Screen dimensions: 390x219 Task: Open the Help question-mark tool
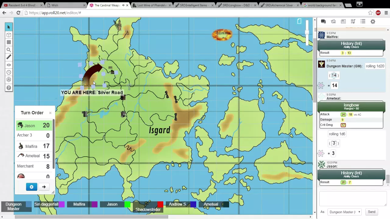(x=9, y=88)
